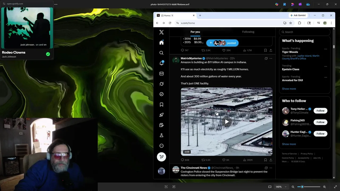
Task: Open zoom percentage dropdown in photo viewer
Action: [x=281, y=187]
